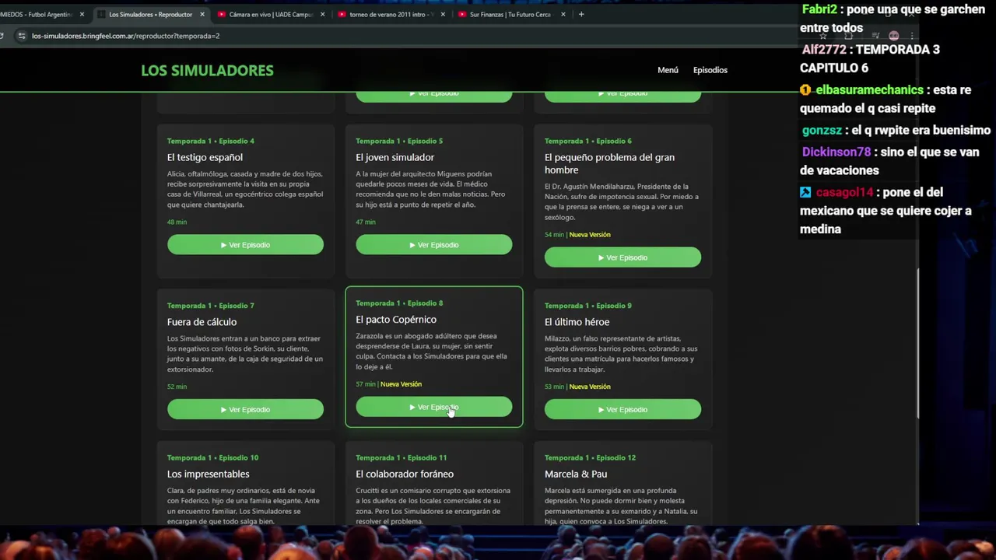Click Nueva Versión label on Episodio 6
The height and width of the screenshot is (560, 996).
point(590,234)
